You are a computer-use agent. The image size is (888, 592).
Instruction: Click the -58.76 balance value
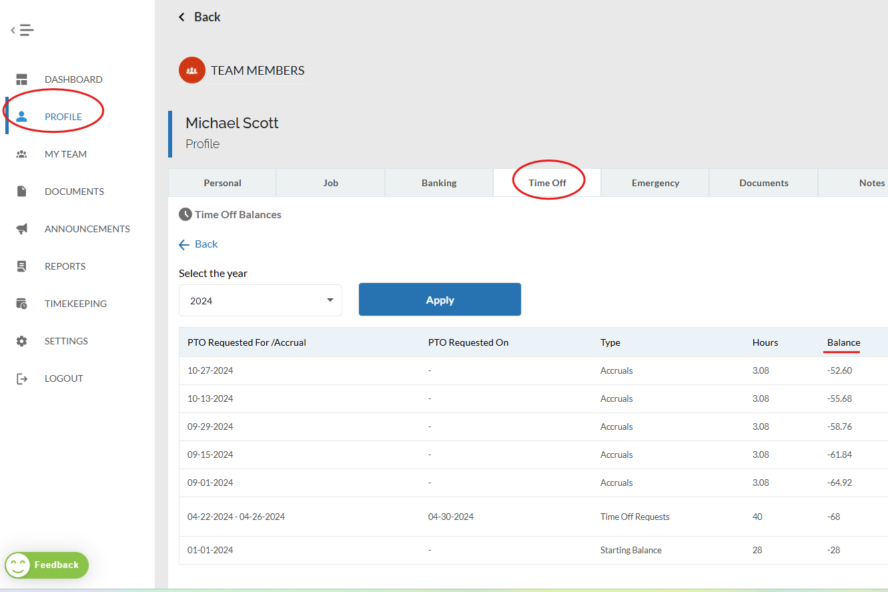(x=839, y=426)
